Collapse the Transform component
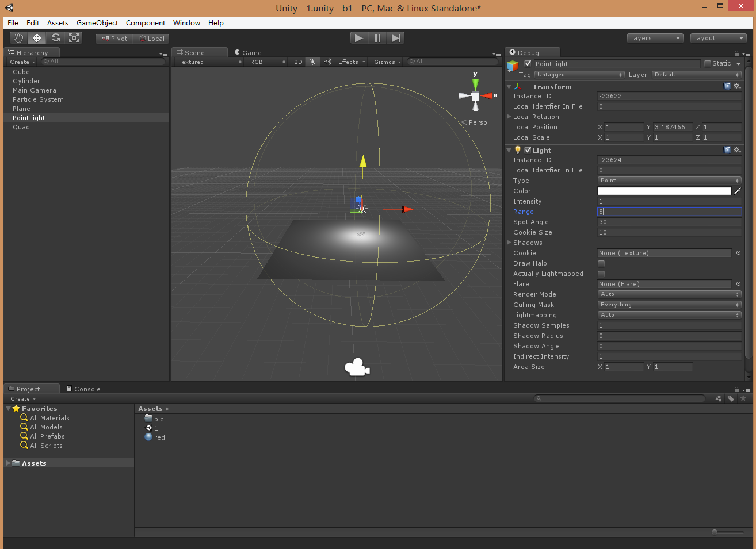 coord(509,86)
